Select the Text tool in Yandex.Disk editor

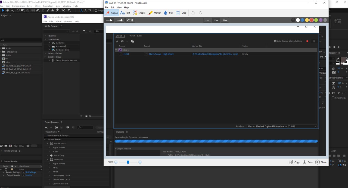click(125, 13)
